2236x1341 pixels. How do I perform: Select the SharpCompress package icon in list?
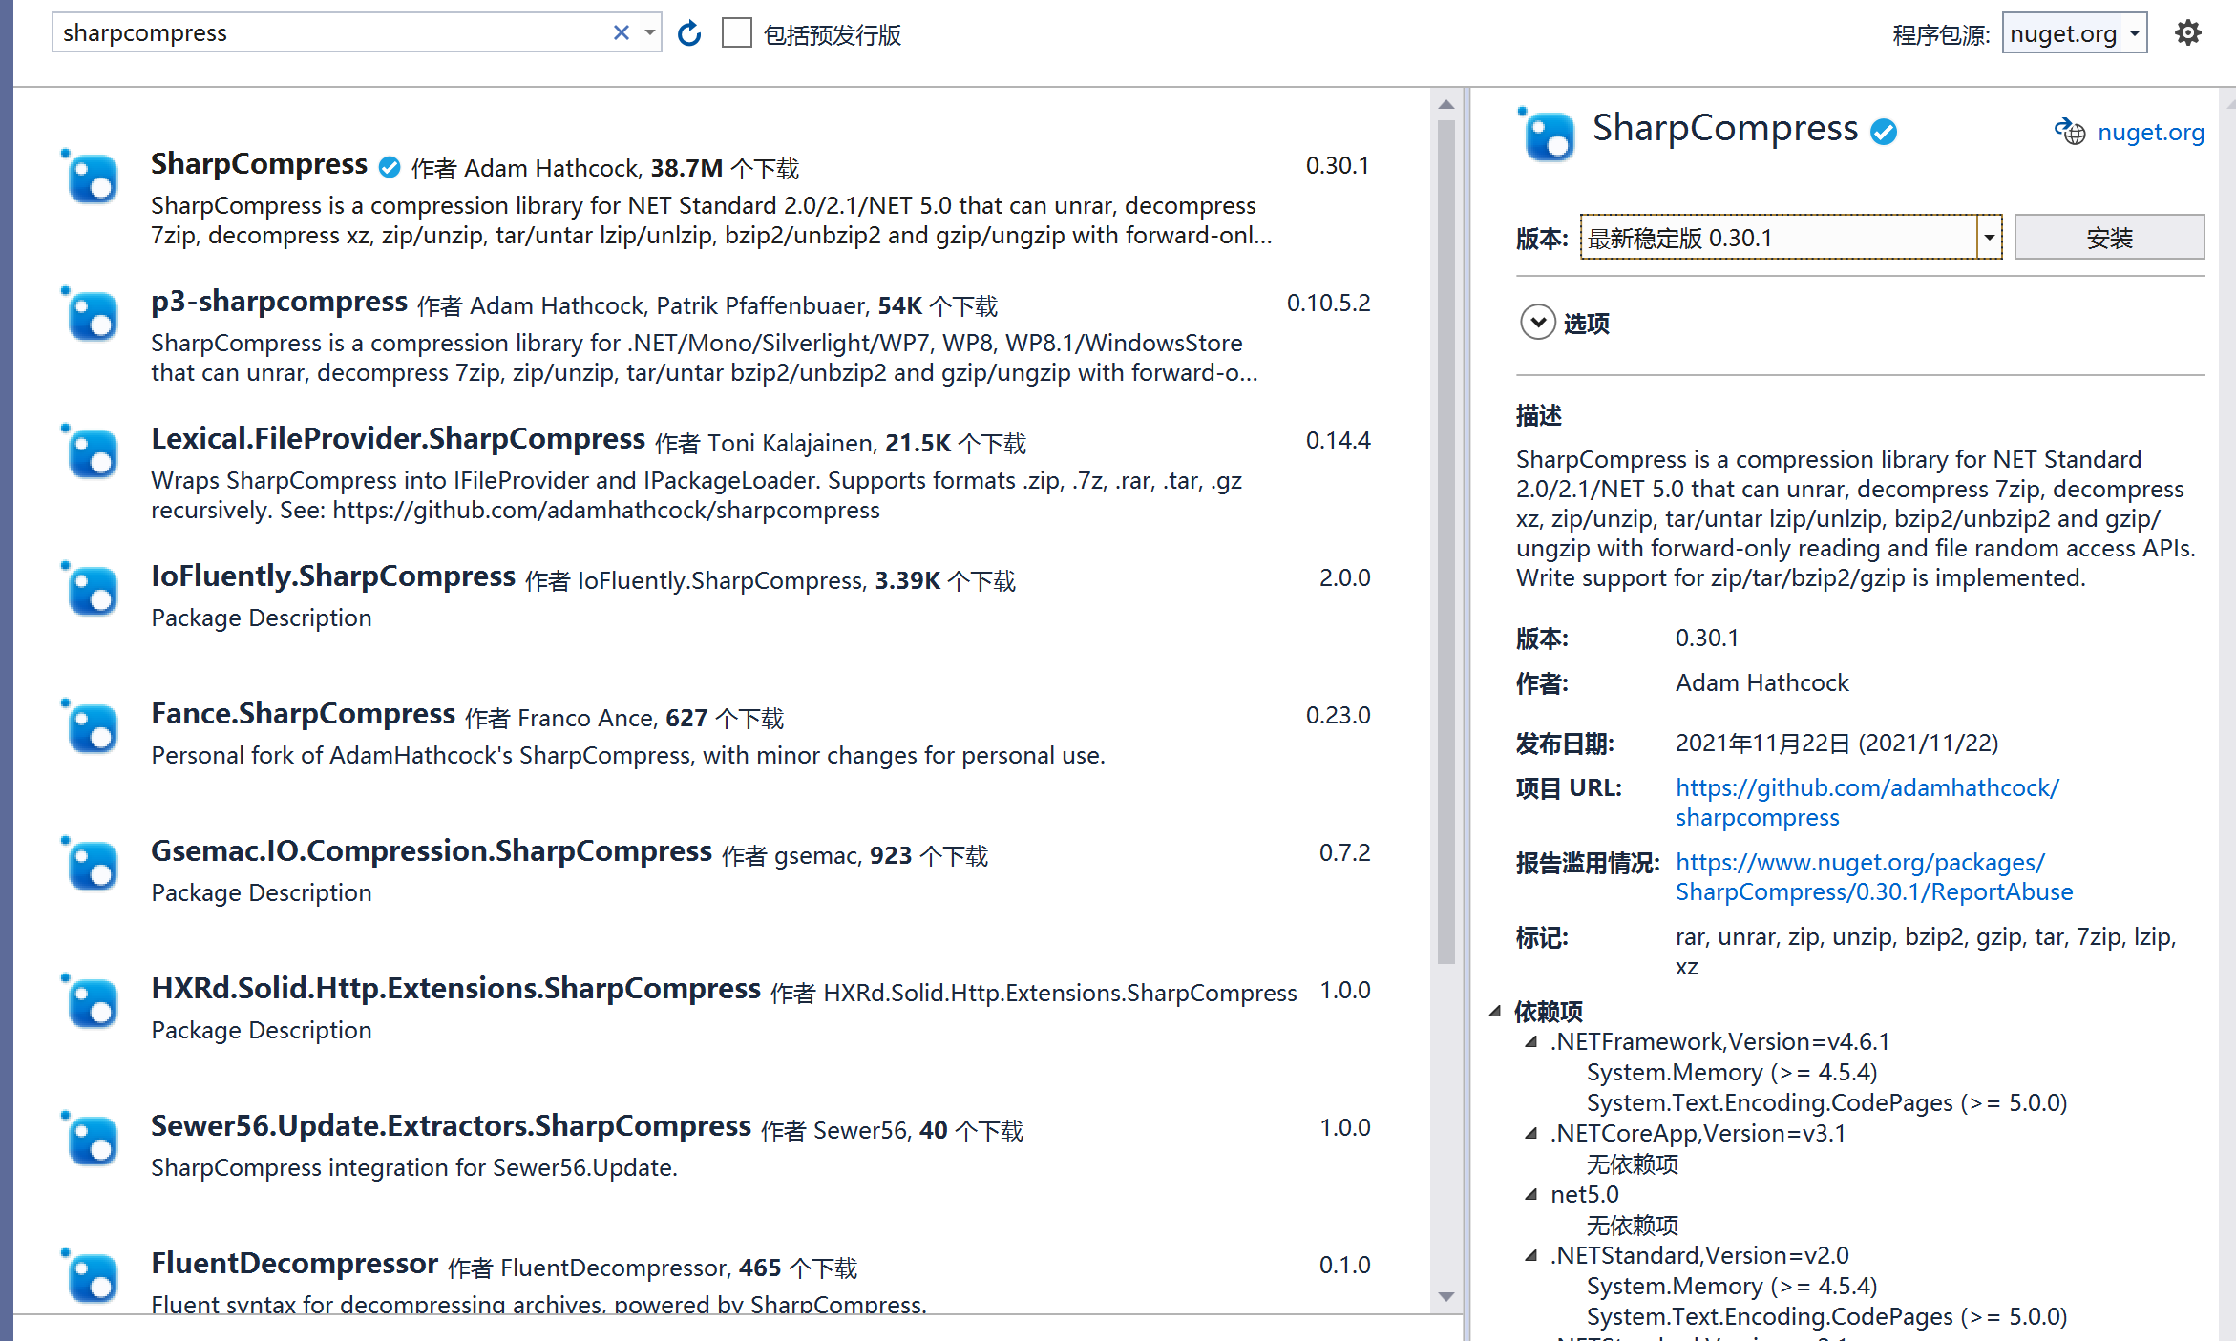pyautogui.click(x=90, y=178)
